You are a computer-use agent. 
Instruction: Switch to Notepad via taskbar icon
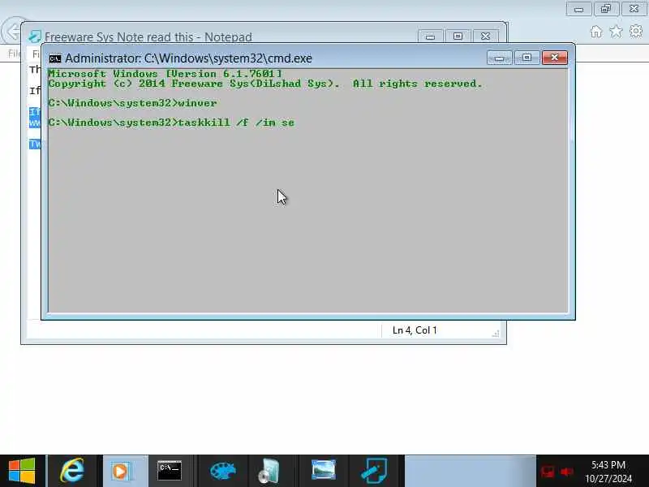(374, 471)
